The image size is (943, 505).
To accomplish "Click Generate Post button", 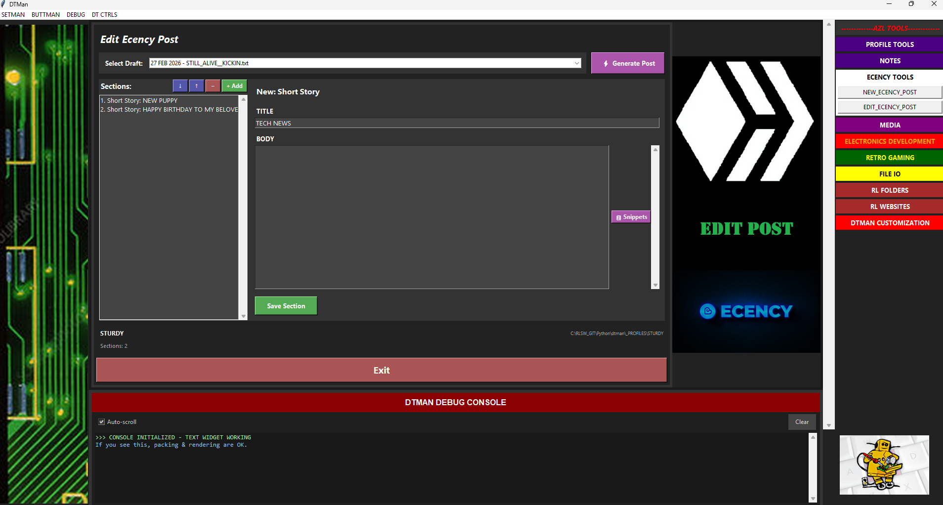I will [628, 63].
